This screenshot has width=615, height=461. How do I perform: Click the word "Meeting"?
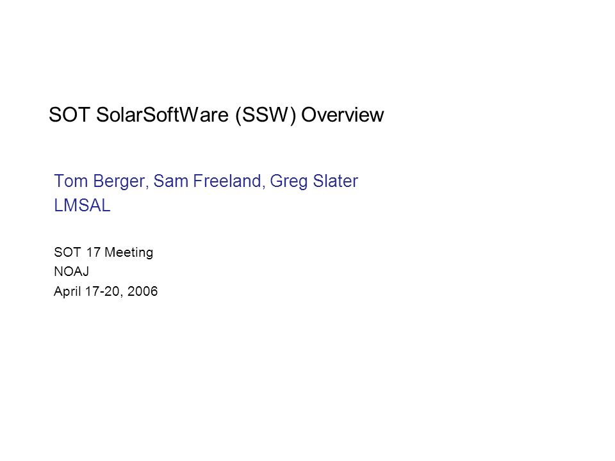tap(129, 253)
